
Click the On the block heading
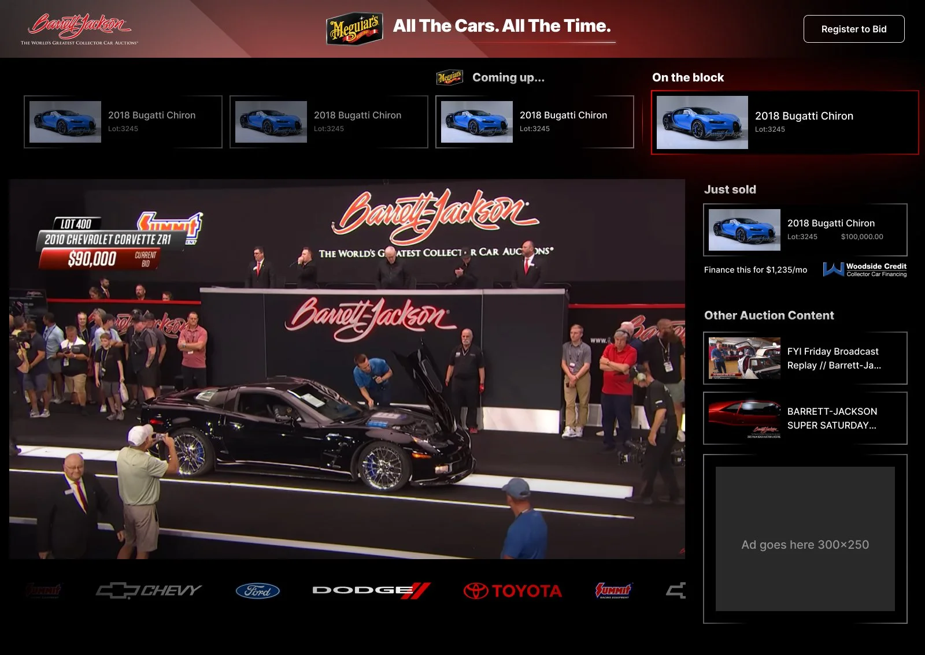click(688, 77)
